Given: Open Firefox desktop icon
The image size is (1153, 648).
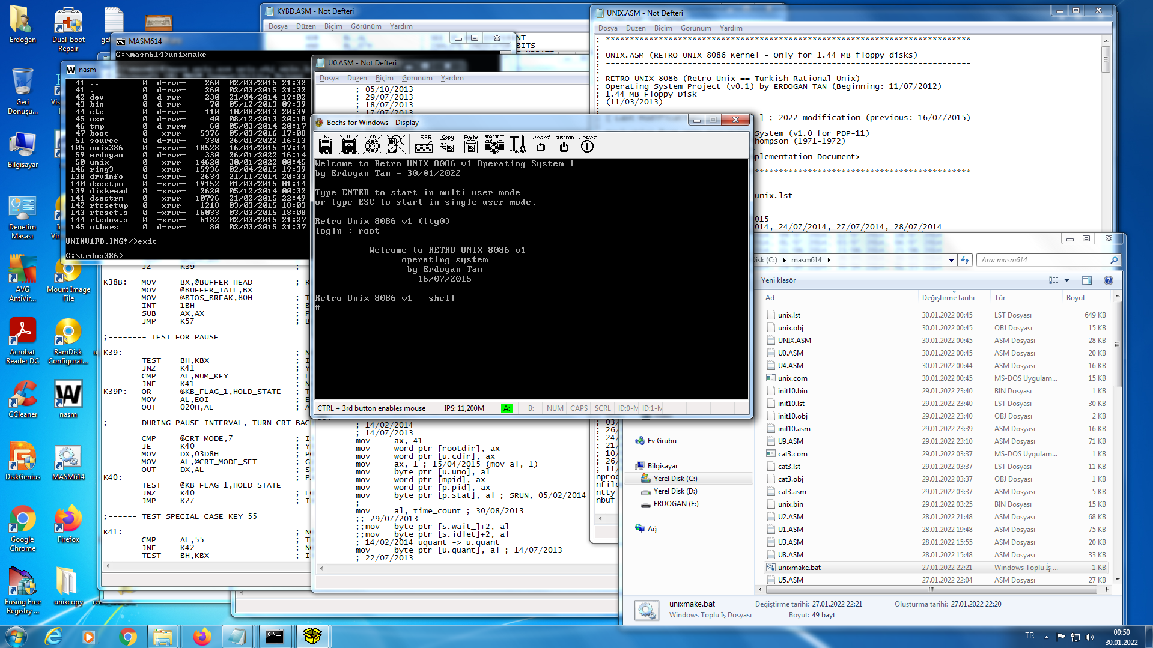Looking at the screenshot, I should pyautogui.click(x=68, y=525).
